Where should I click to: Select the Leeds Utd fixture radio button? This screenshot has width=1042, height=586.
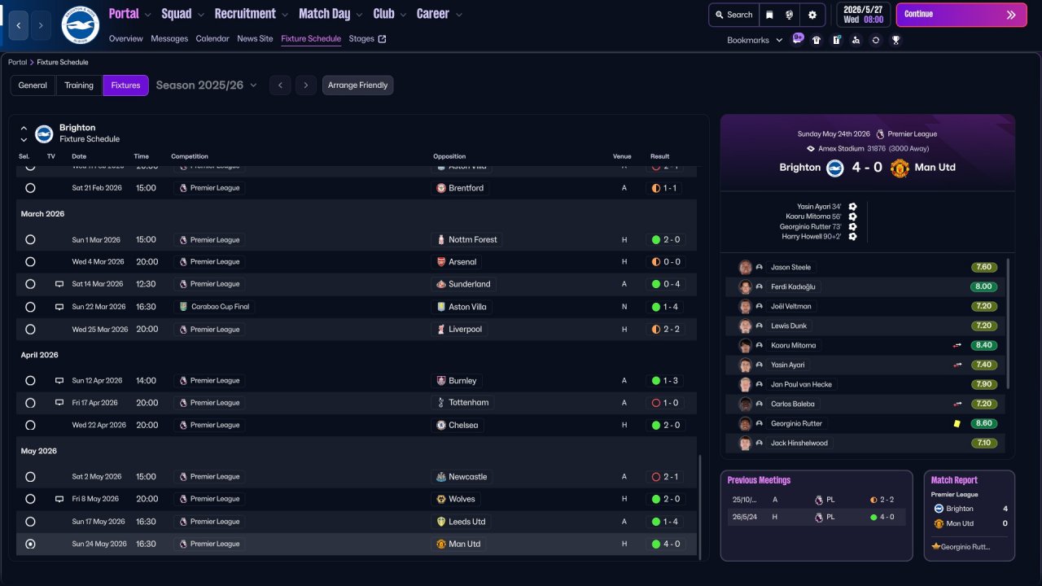30,522
